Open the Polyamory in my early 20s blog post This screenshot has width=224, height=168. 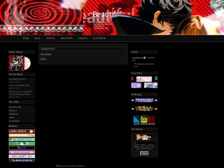tap(20, 93)
